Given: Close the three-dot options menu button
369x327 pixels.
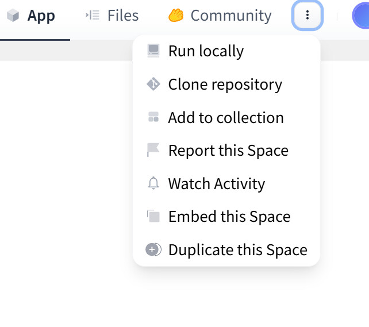Looking at the screenshot, I should pos(307,16).
